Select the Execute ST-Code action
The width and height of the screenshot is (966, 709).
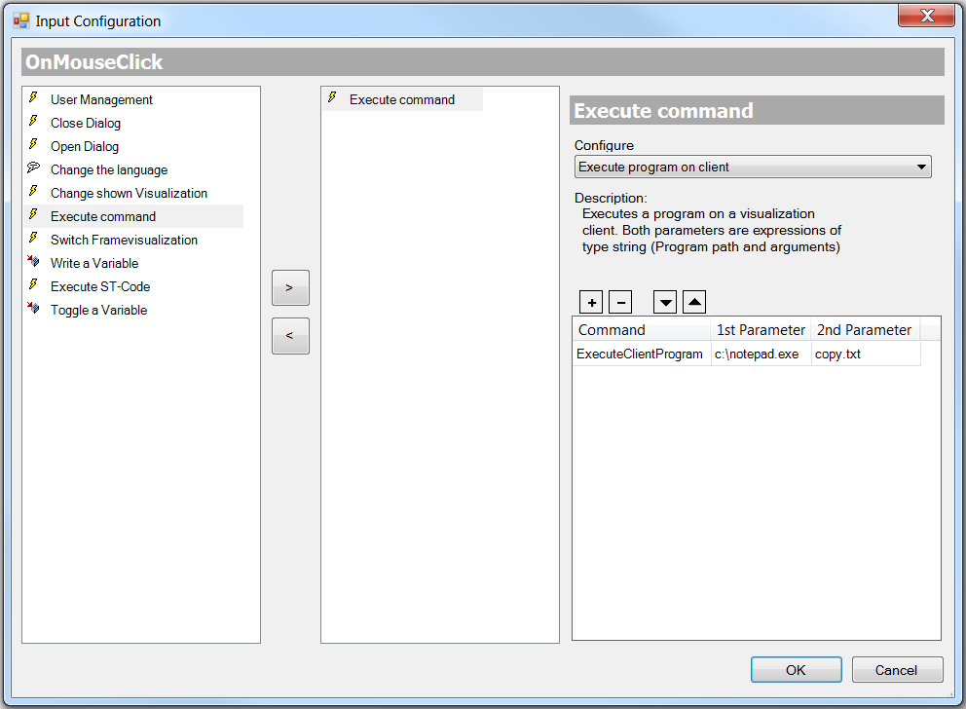(99, 286)
